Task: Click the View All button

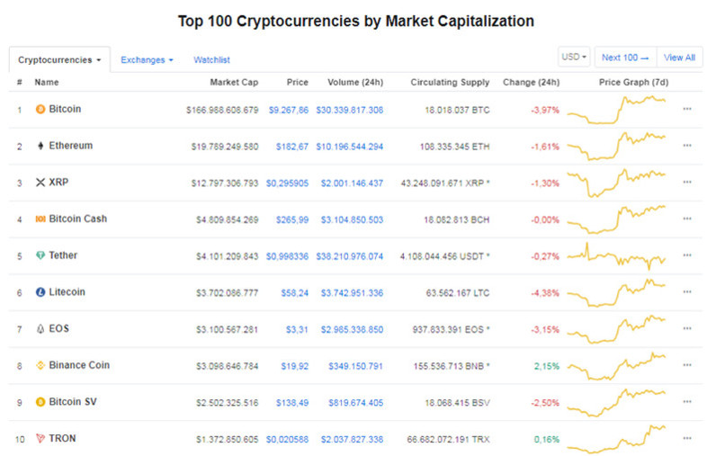Action: (x=679, y=58)
